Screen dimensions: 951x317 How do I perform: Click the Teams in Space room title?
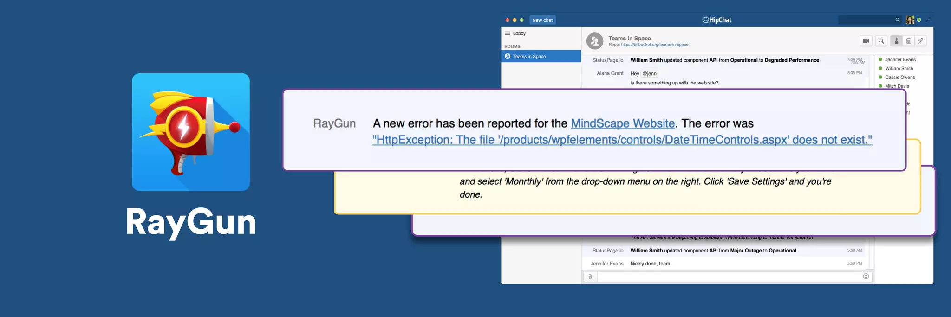pyautogui.click(x=630, y=39)
